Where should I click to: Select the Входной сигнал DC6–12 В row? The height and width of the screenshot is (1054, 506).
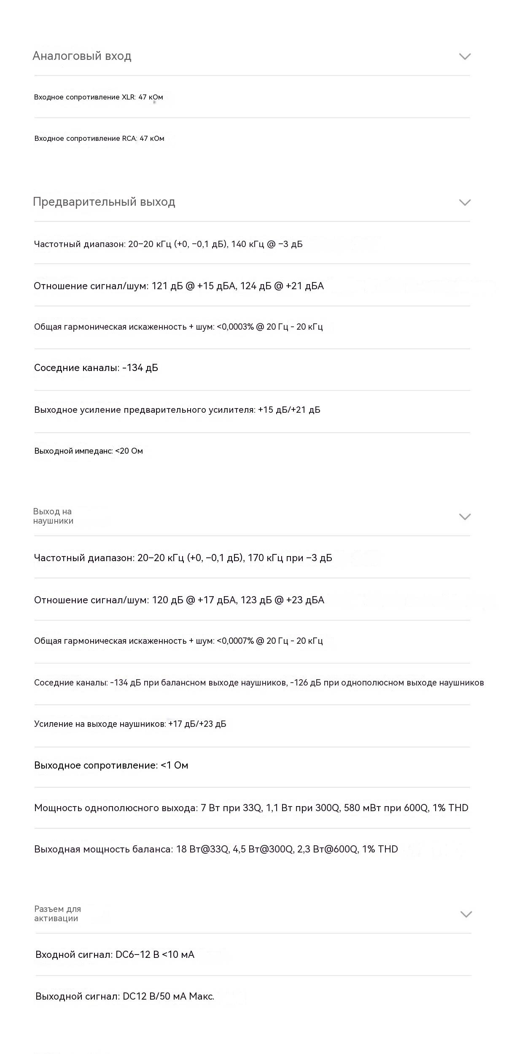pos(253,955)
